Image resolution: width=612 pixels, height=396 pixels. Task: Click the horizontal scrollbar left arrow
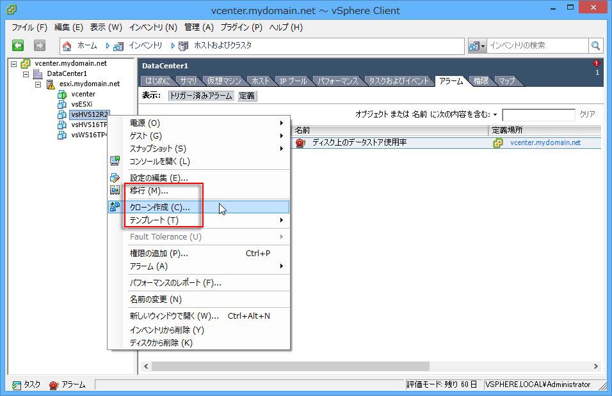pyautogui.click(x=146, y=367)
